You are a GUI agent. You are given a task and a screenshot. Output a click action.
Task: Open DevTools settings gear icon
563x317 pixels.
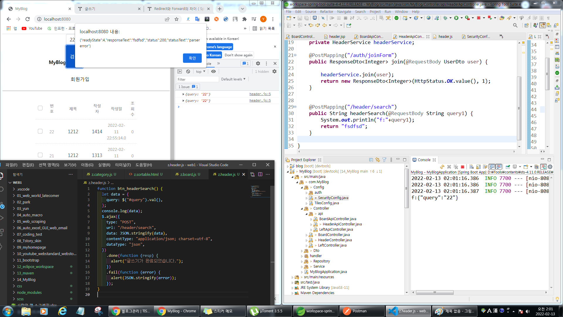coord(258,63)
